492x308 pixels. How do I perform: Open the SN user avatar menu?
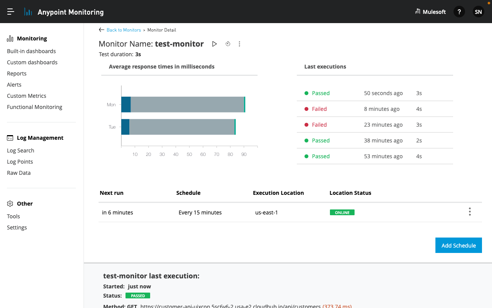point(478,12)
